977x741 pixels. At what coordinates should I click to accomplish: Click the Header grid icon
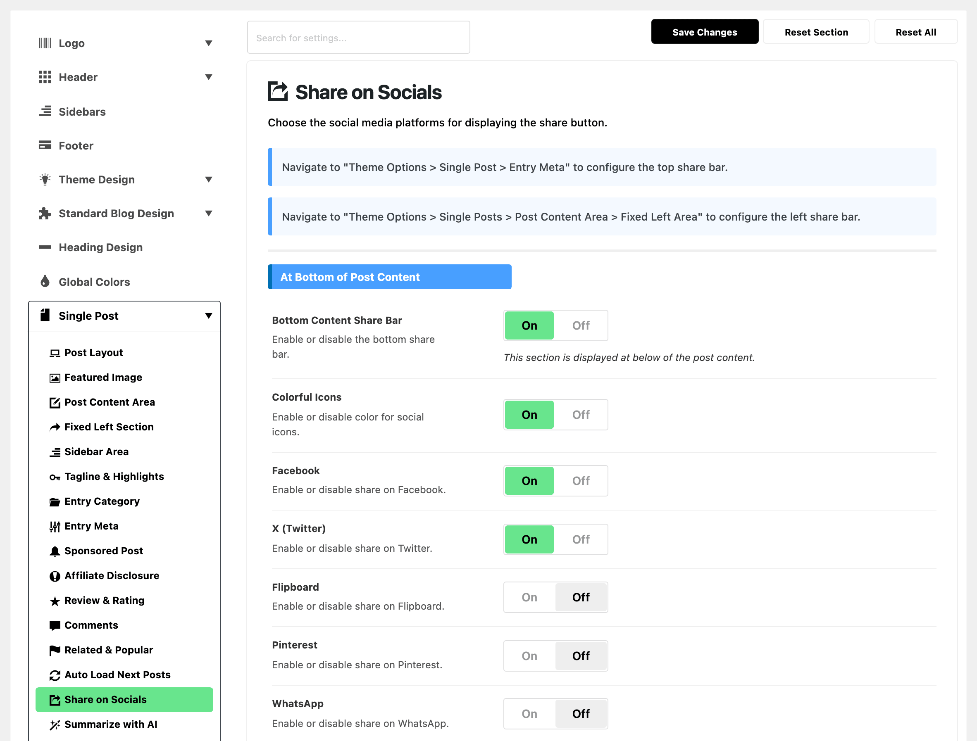[x=45, y=77]
